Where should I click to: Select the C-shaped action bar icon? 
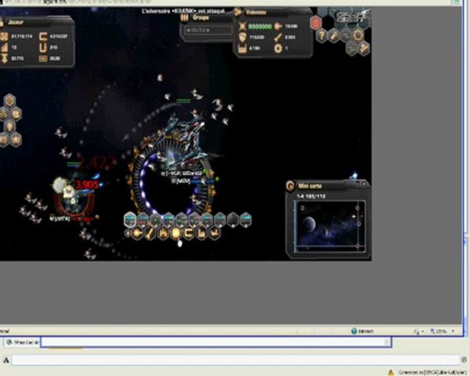coord(189,233)
